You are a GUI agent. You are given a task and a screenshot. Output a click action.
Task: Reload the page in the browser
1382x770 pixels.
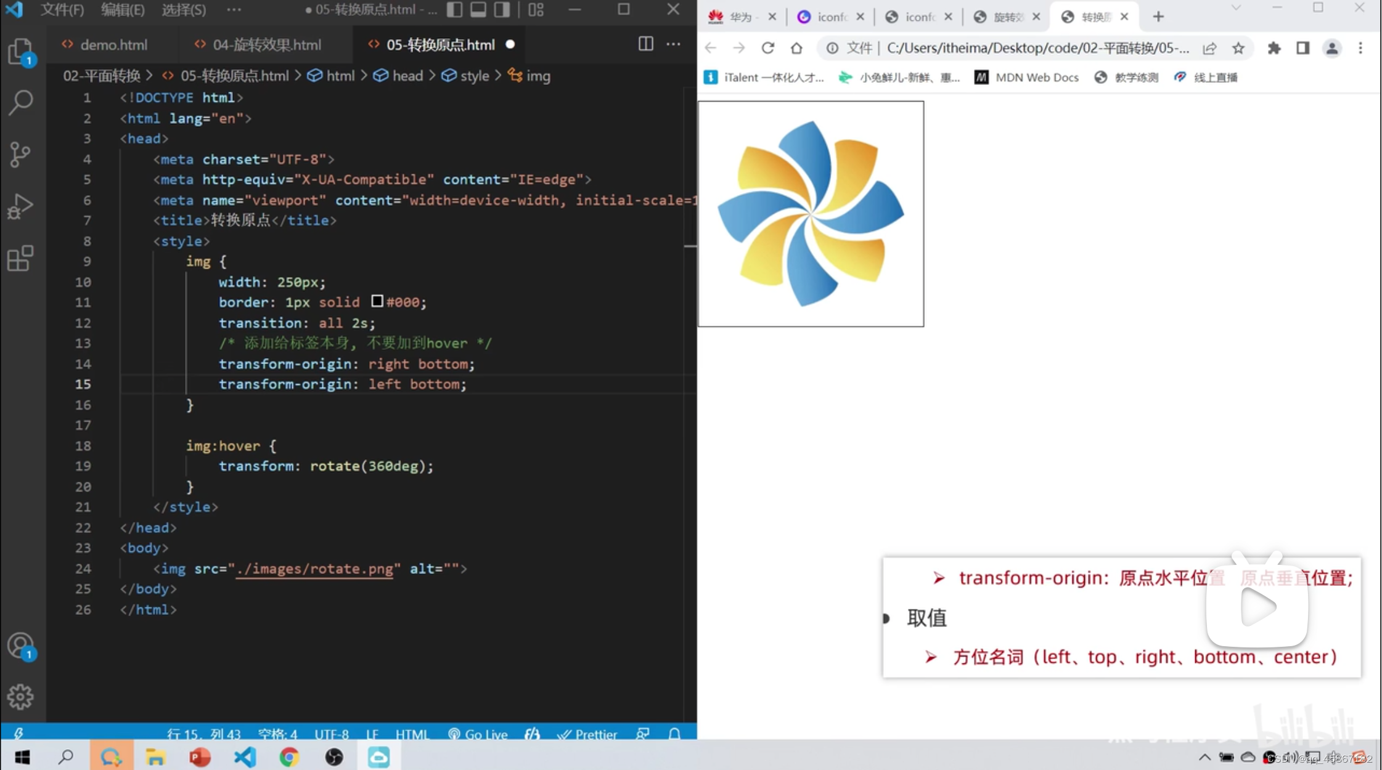tap(767, 47)
